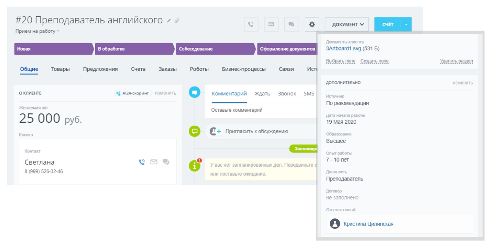Click the AI24-скоринг button
Viewport: 494px width, 250px height.
click(x=133, y=93)
